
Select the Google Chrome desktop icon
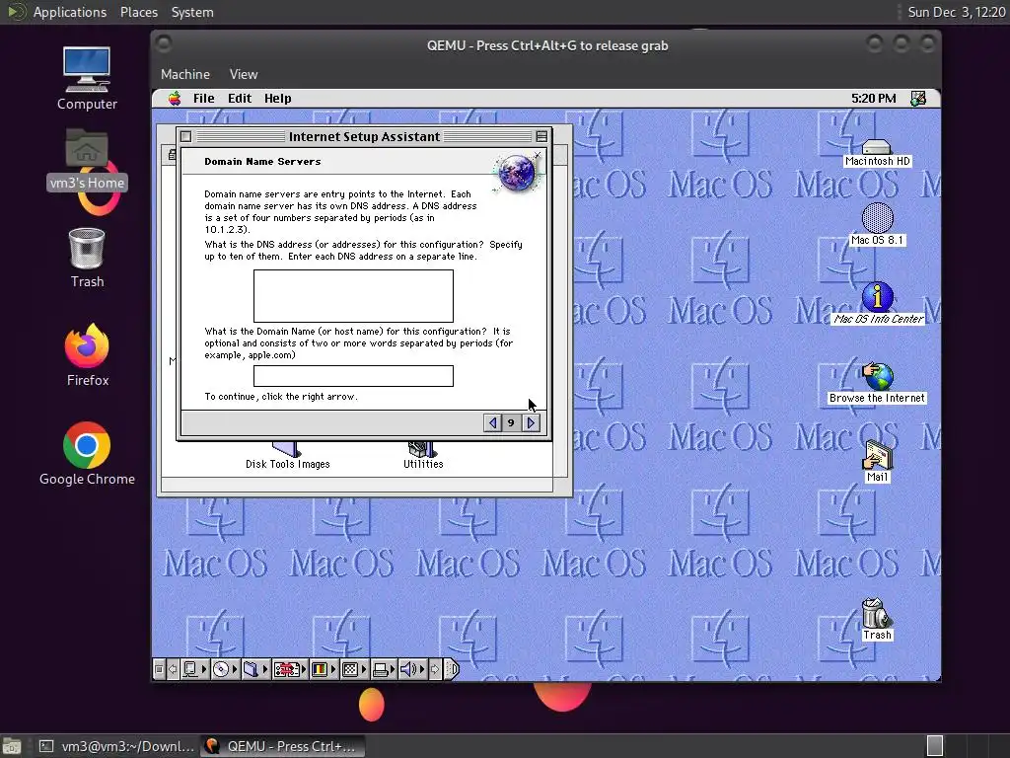(x=87, y=454)
